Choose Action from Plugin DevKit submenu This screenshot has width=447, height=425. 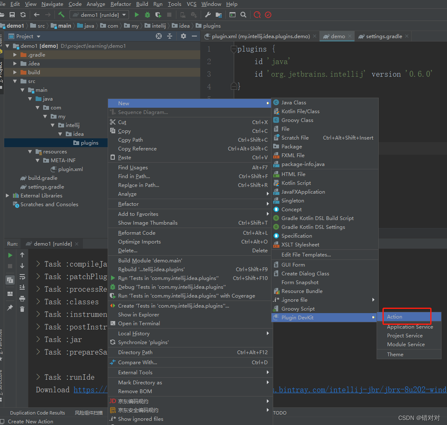[409, 316]
